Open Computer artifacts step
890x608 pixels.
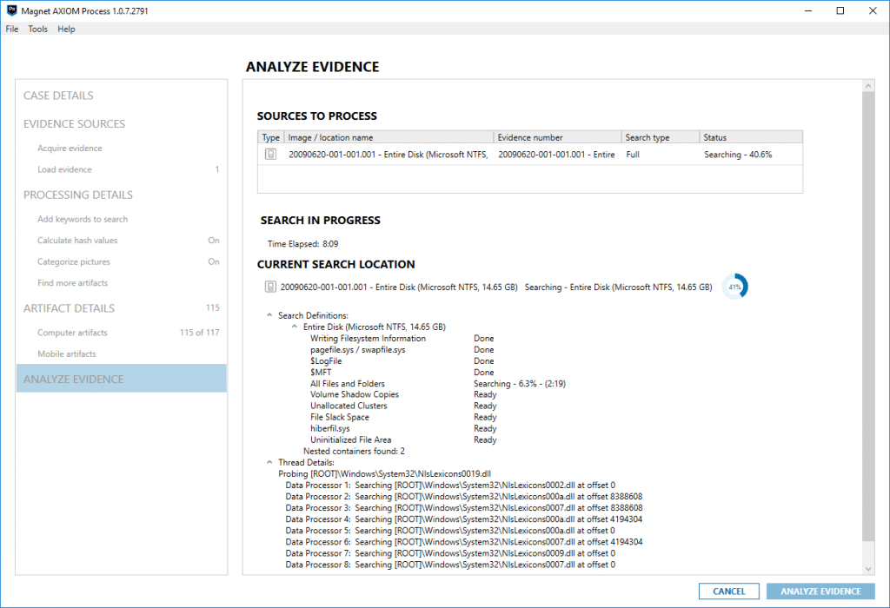pyautogui.click(x=73, y=333)
